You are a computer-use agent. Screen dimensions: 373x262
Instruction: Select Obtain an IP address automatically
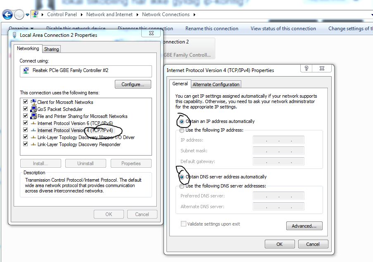click(182, 122)
